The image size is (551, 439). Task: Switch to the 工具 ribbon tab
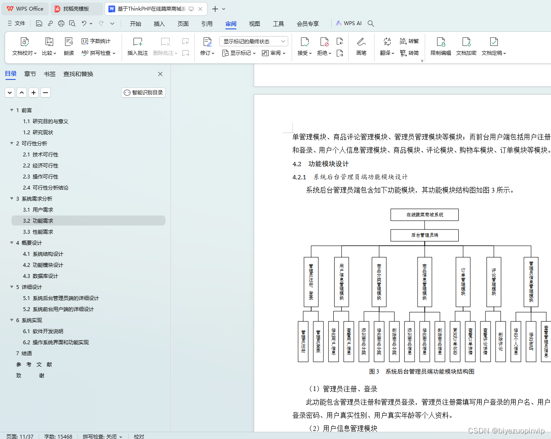pyautogui.click(x=278, y=24)
